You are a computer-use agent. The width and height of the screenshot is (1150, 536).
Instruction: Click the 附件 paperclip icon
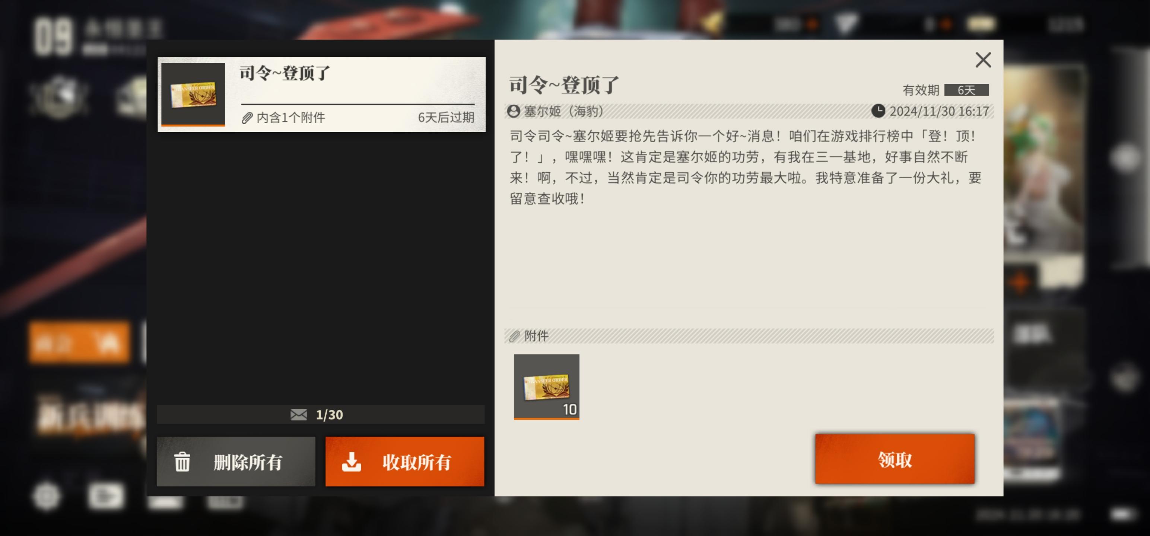tap(514, 336)
